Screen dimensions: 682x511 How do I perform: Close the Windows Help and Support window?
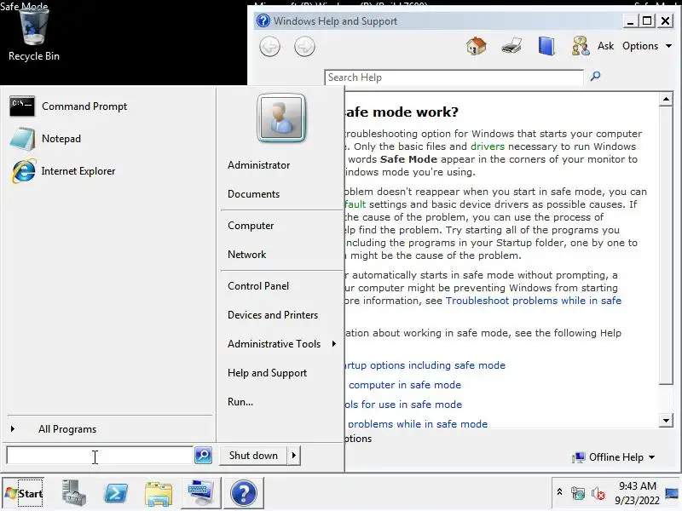pos(666,20)
